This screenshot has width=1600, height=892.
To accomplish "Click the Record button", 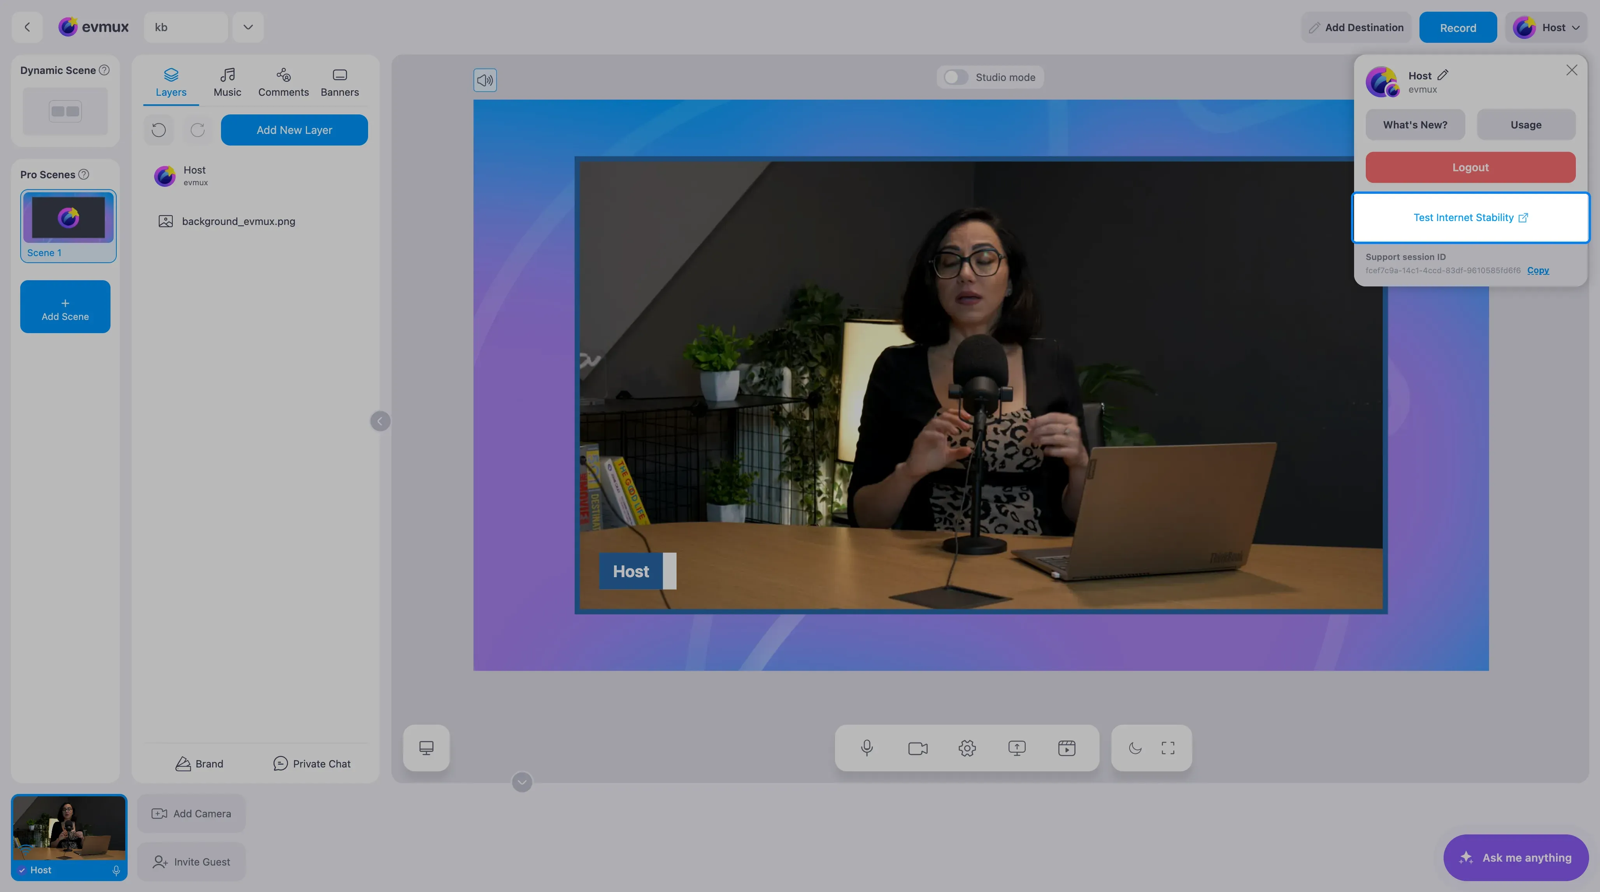I will (1458, 27).
